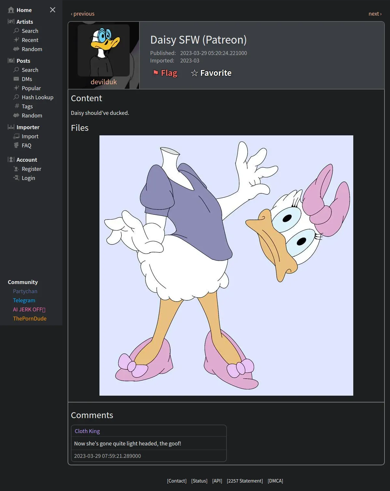
Task: Open API footer link
Action: click(x=217, y=481)
